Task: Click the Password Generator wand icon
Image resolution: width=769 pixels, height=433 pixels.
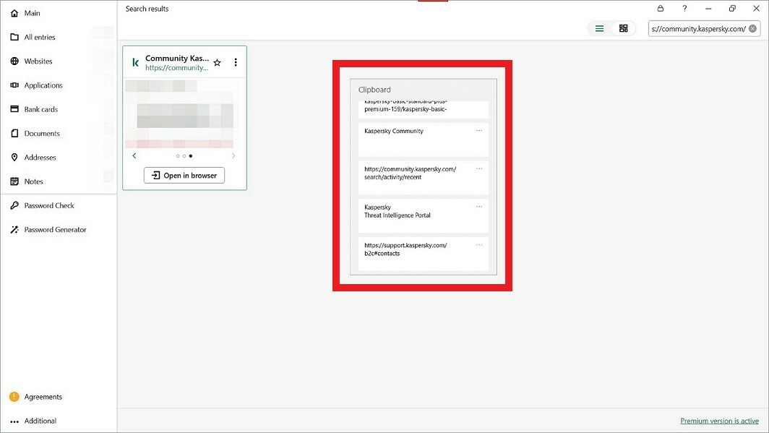Action: point(14,229)
